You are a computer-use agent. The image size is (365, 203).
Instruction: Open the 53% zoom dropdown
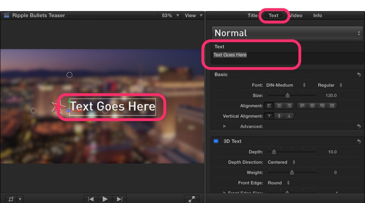point(170,15)
